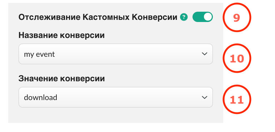Click the green question mark help icon
Screen dimensions: 275x132
[x=184, y=17]
